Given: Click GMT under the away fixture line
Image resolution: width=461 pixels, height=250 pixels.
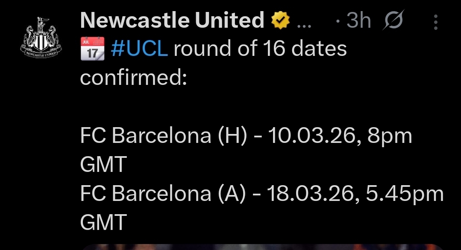Looking at the screenshot, I should [103, 222].
